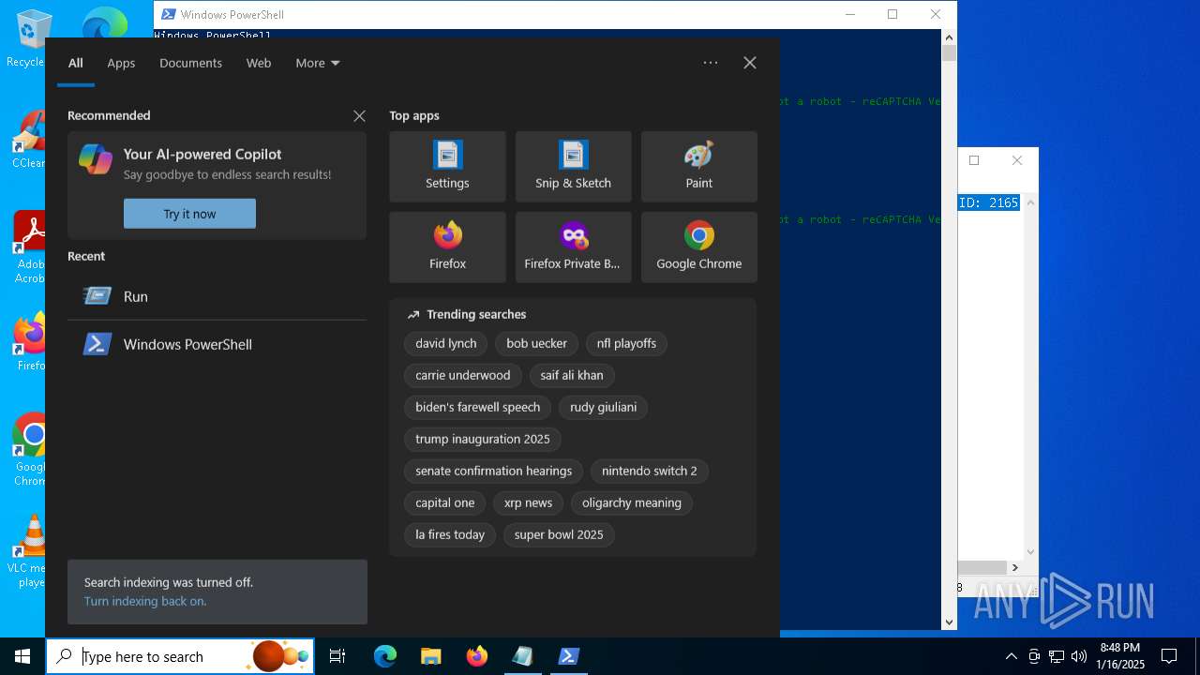Open the Adobe Acrobat desktop shortcut
The image size is (1200, 675).
tap(29, 247)
